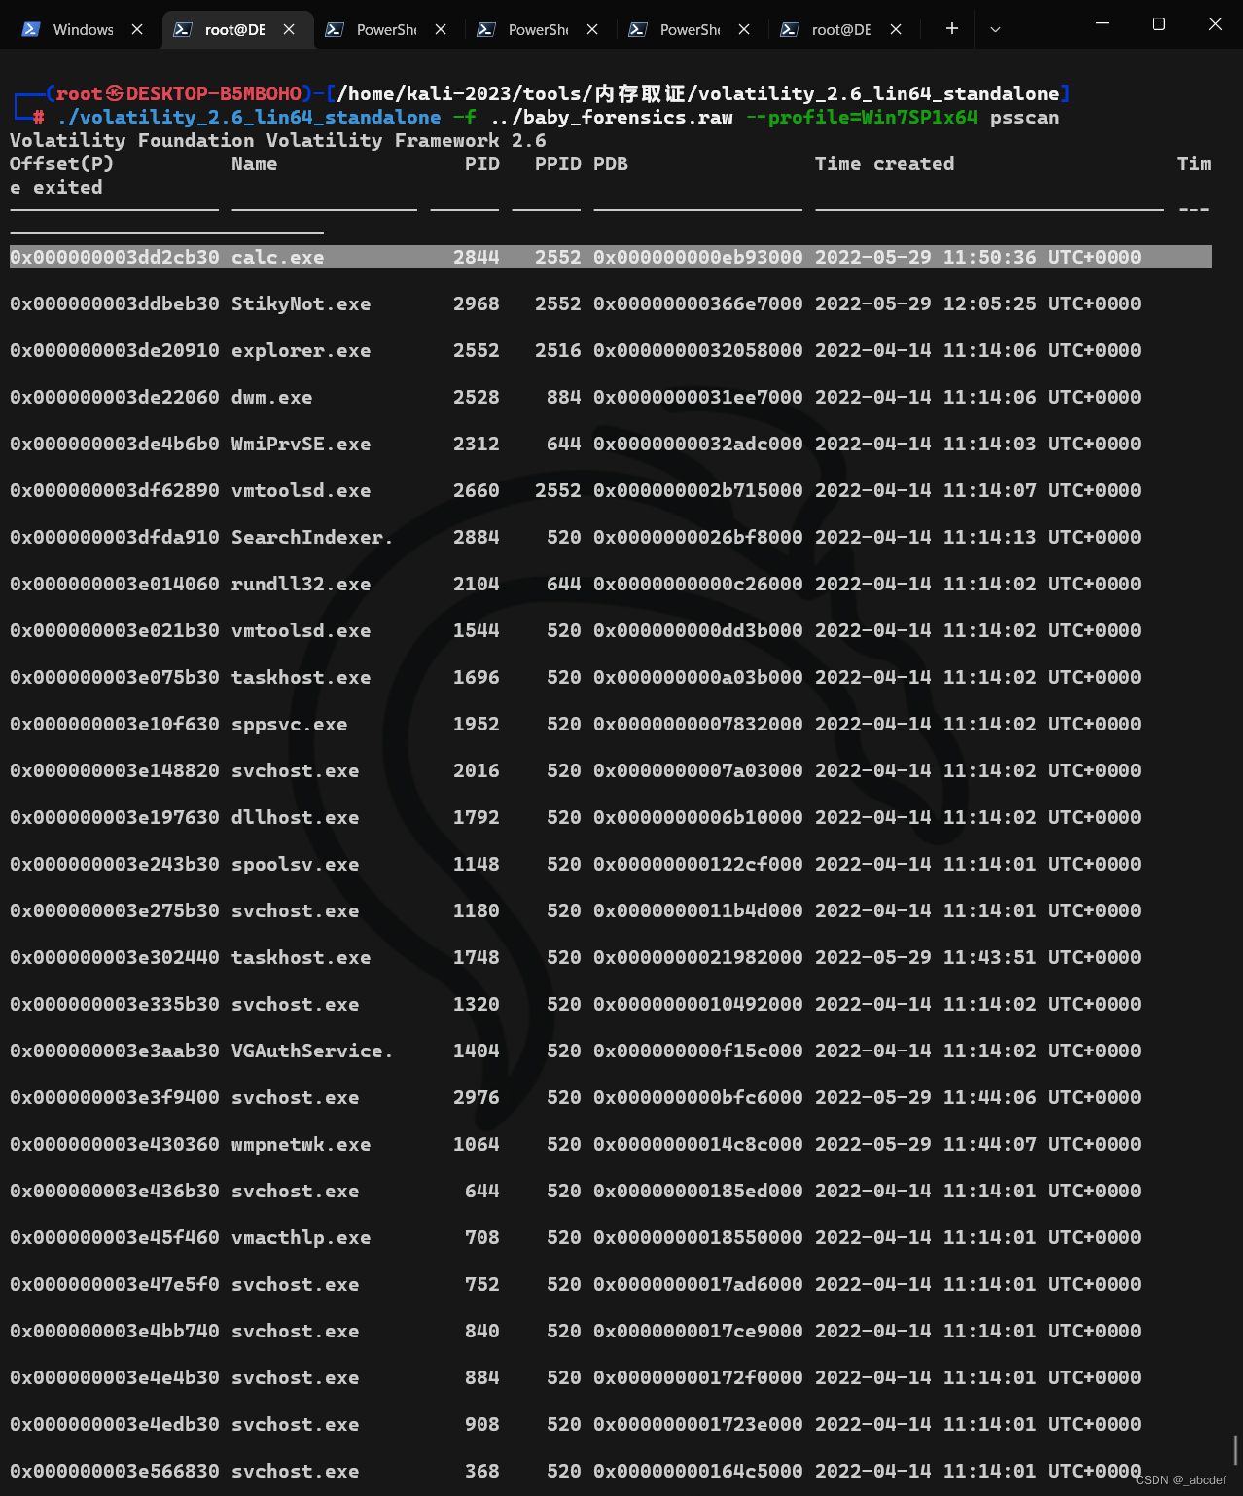Select the highlighted calc.exe row name

[277, 257]
